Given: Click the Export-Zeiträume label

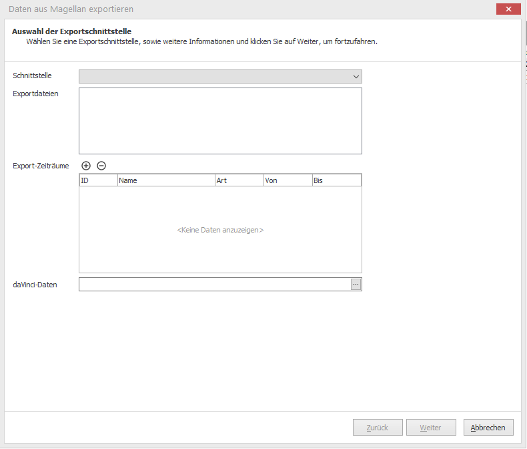Looking at the screenshot, I should pyautogui.click(x=41, y=166).
